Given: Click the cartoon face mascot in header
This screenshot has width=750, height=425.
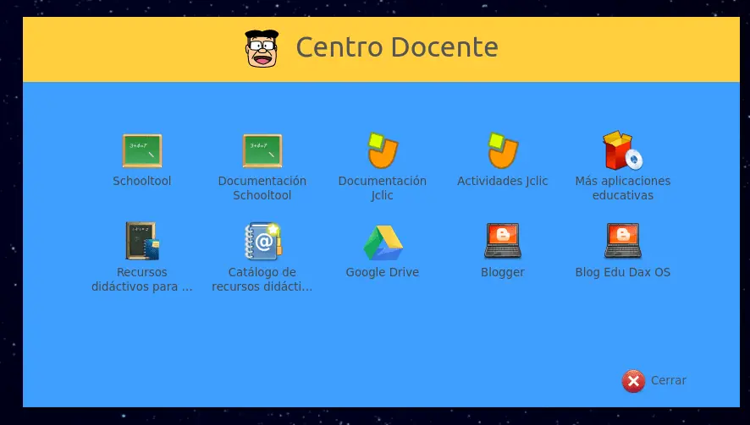Looking at the screenshot, I should point(262,49).
